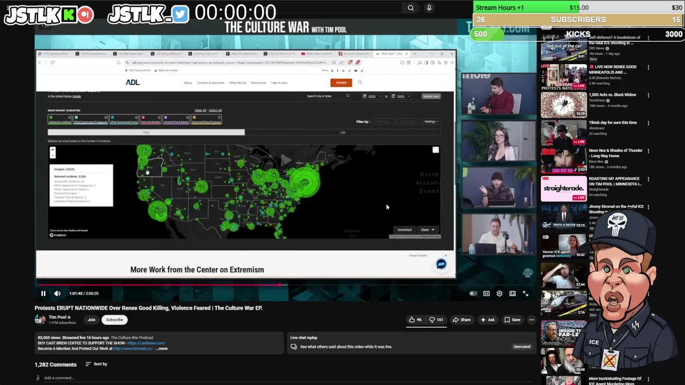Click the YouTube search magnifier icon
The height and width of the screenshot is (385, 685).
click(x=410, y=7)
